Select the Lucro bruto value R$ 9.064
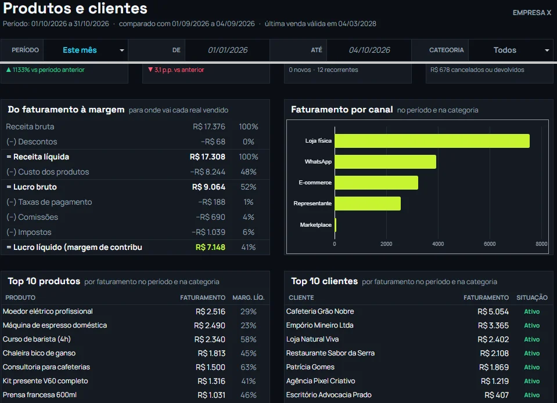This screenshot has width=557, height=403. (209, 187)
